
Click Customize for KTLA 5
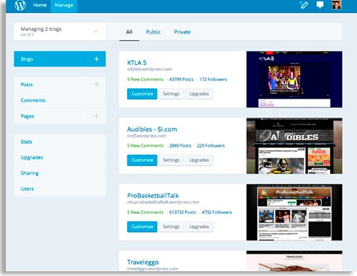tap(142, 94)
